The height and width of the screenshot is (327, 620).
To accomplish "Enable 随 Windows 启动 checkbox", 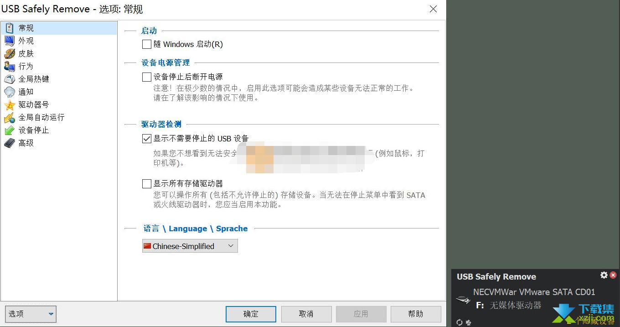I will 147,44.
